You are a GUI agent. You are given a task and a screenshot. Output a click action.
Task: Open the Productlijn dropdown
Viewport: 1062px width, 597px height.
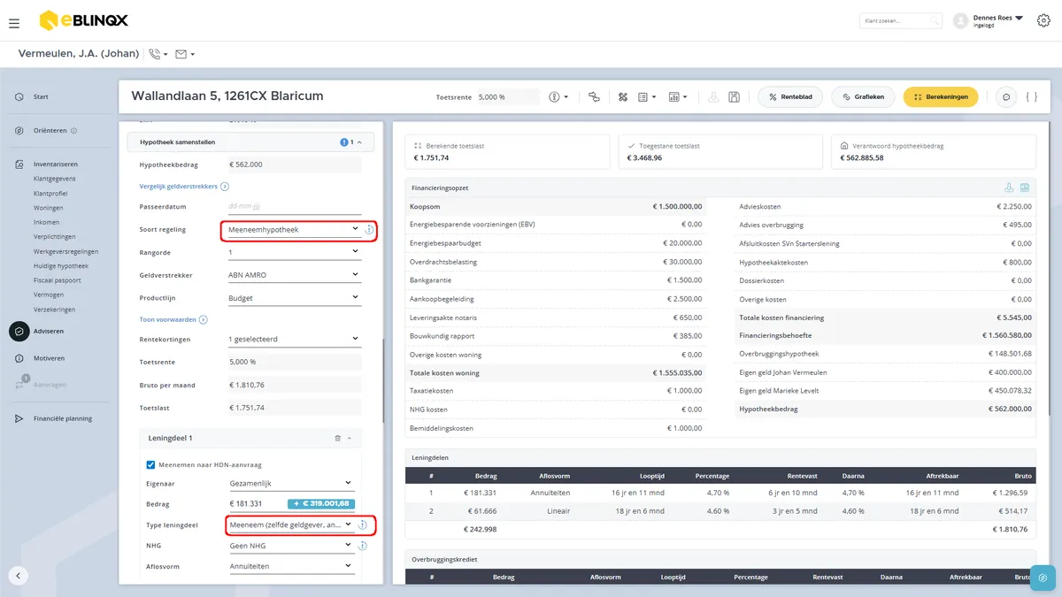(293, 298)
